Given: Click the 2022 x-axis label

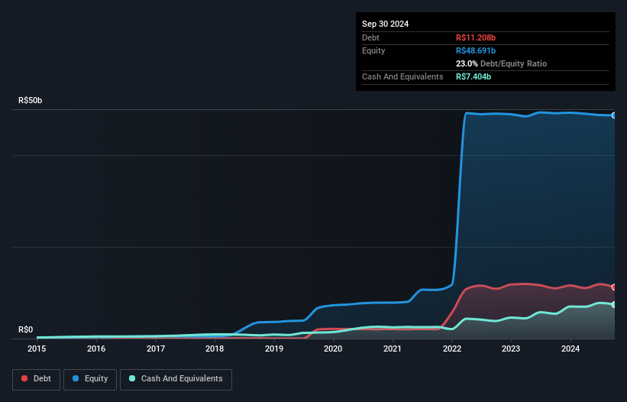Looking at the screenshot, I should click(452, 349).
